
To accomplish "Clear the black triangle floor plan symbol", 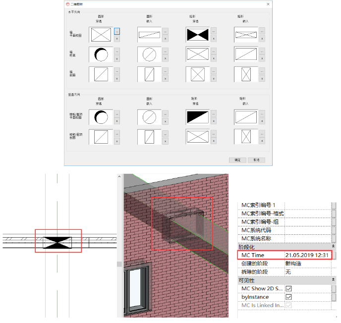I will (x=214, y=121).
